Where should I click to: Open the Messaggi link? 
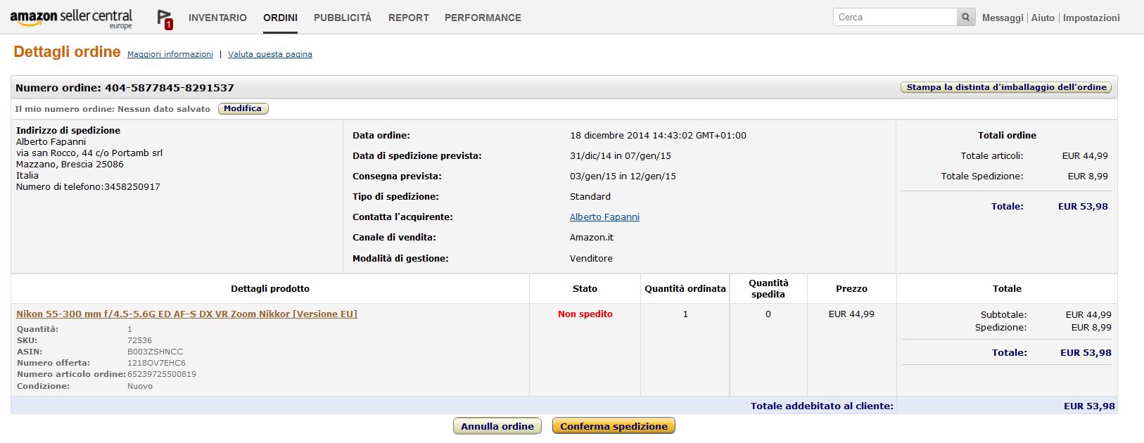(1003, 18)
